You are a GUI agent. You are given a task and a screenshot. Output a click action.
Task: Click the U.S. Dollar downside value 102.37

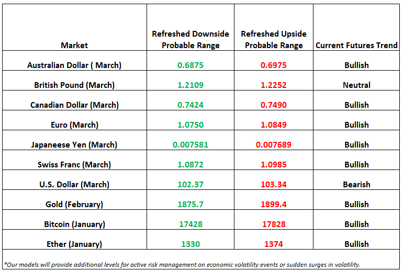[x=190, y=185]
